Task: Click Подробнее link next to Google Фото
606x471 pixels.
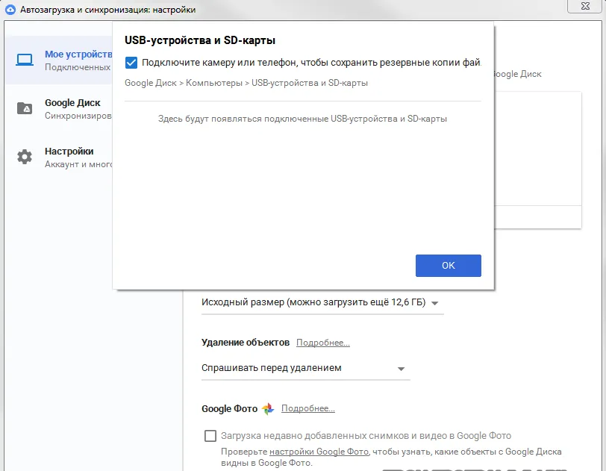Action: 308,408
